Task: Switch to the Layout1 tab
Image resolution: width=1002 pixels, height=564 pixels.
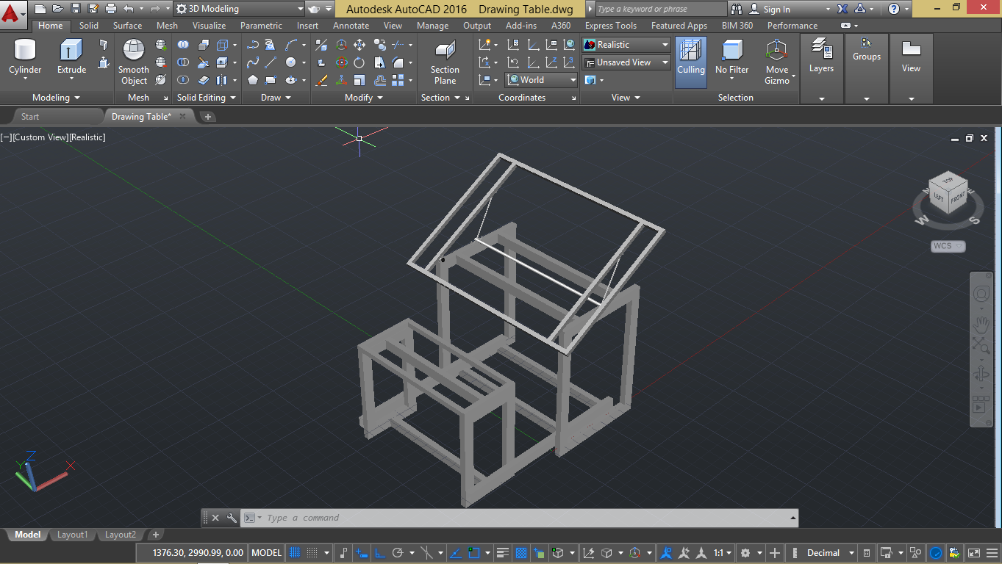Action: coord(72,535)
